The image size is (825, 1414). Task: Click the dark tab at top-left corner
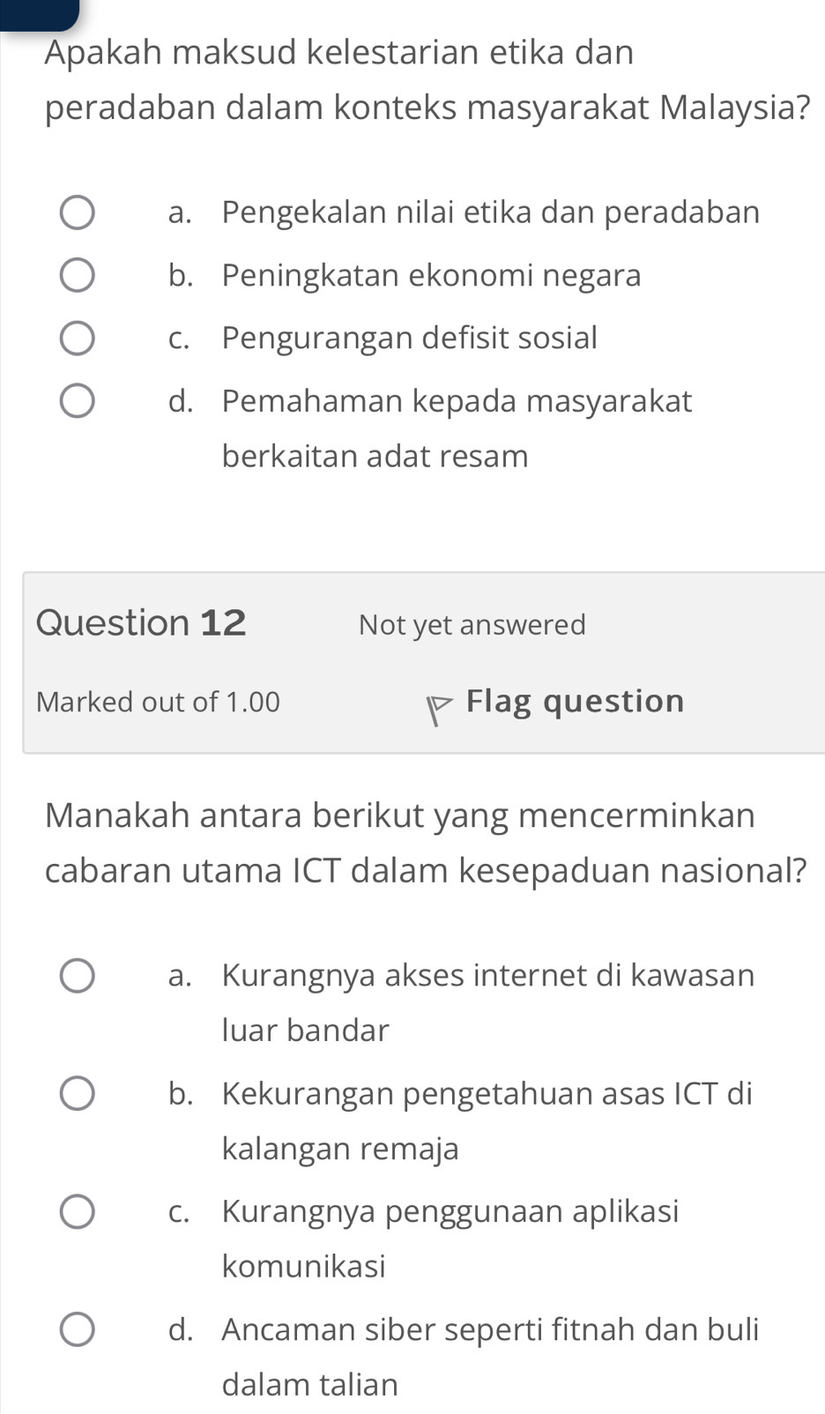(39, 12)
